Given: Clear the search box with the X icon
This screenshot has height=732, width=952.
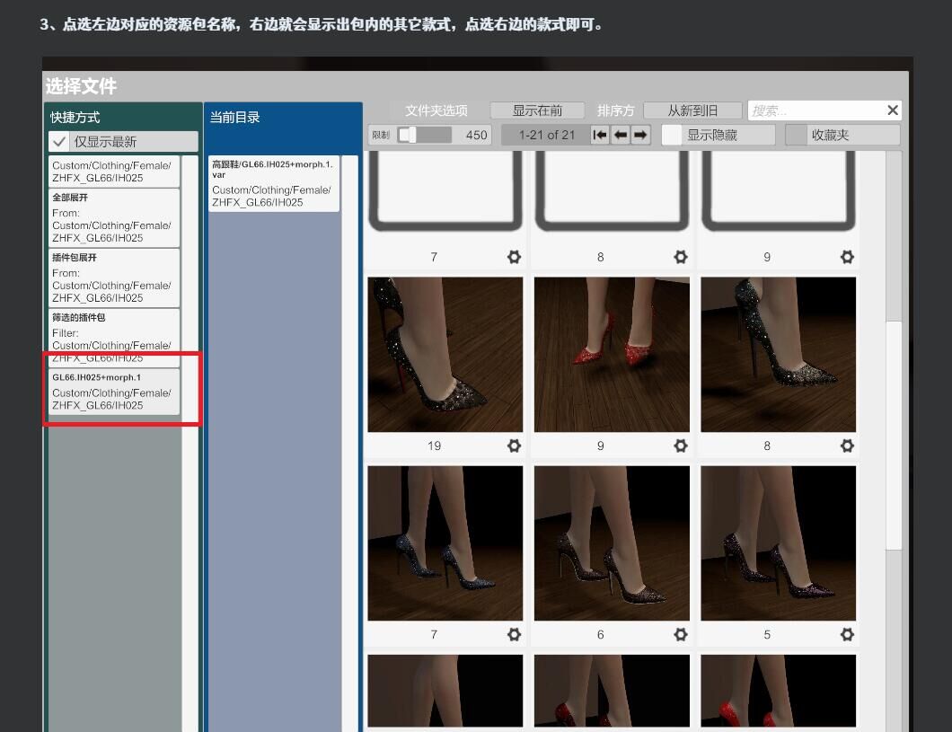Looking at the screenshot, I should [892, 110].
